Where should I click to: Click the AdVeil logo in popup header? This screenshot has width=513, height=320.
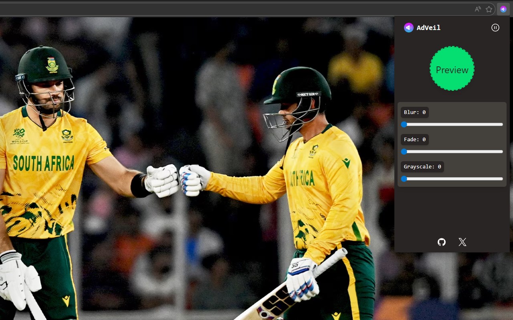[409, 28]
